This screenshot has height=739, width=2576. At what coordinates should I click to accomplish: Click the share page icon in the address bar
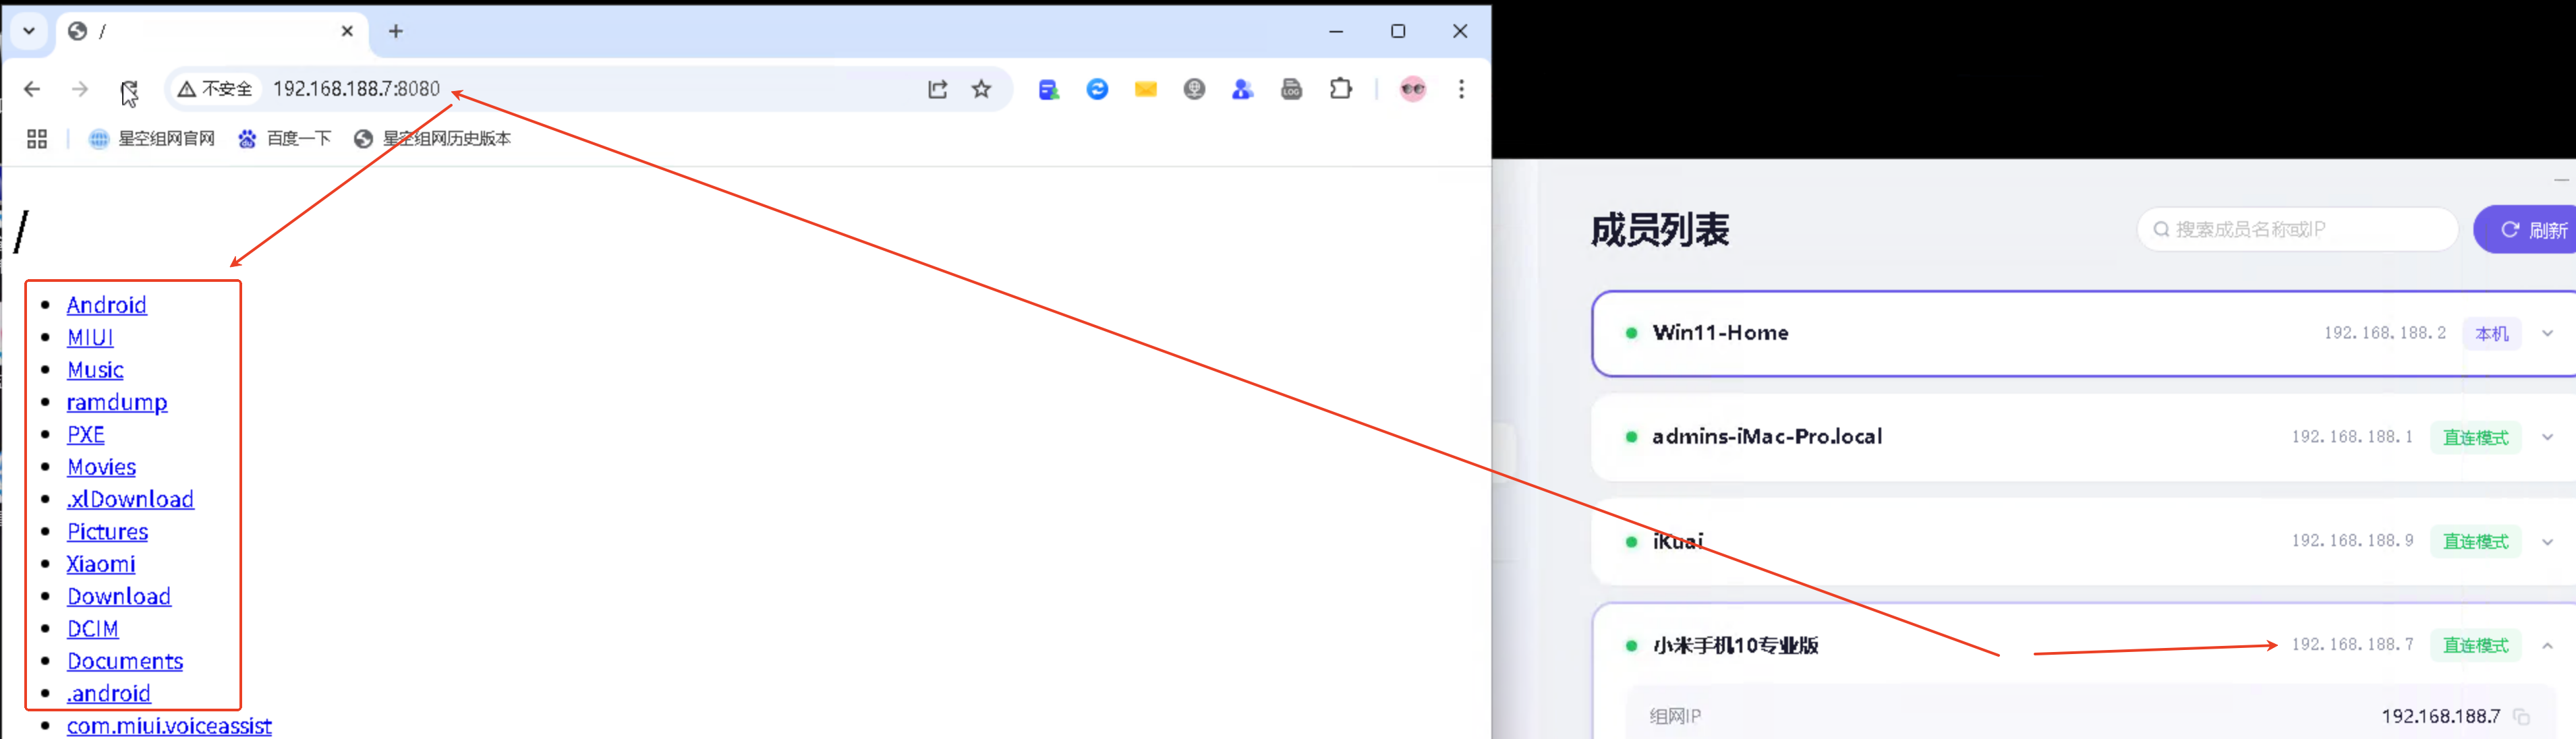pyautogui.click(x=937, y=89)
